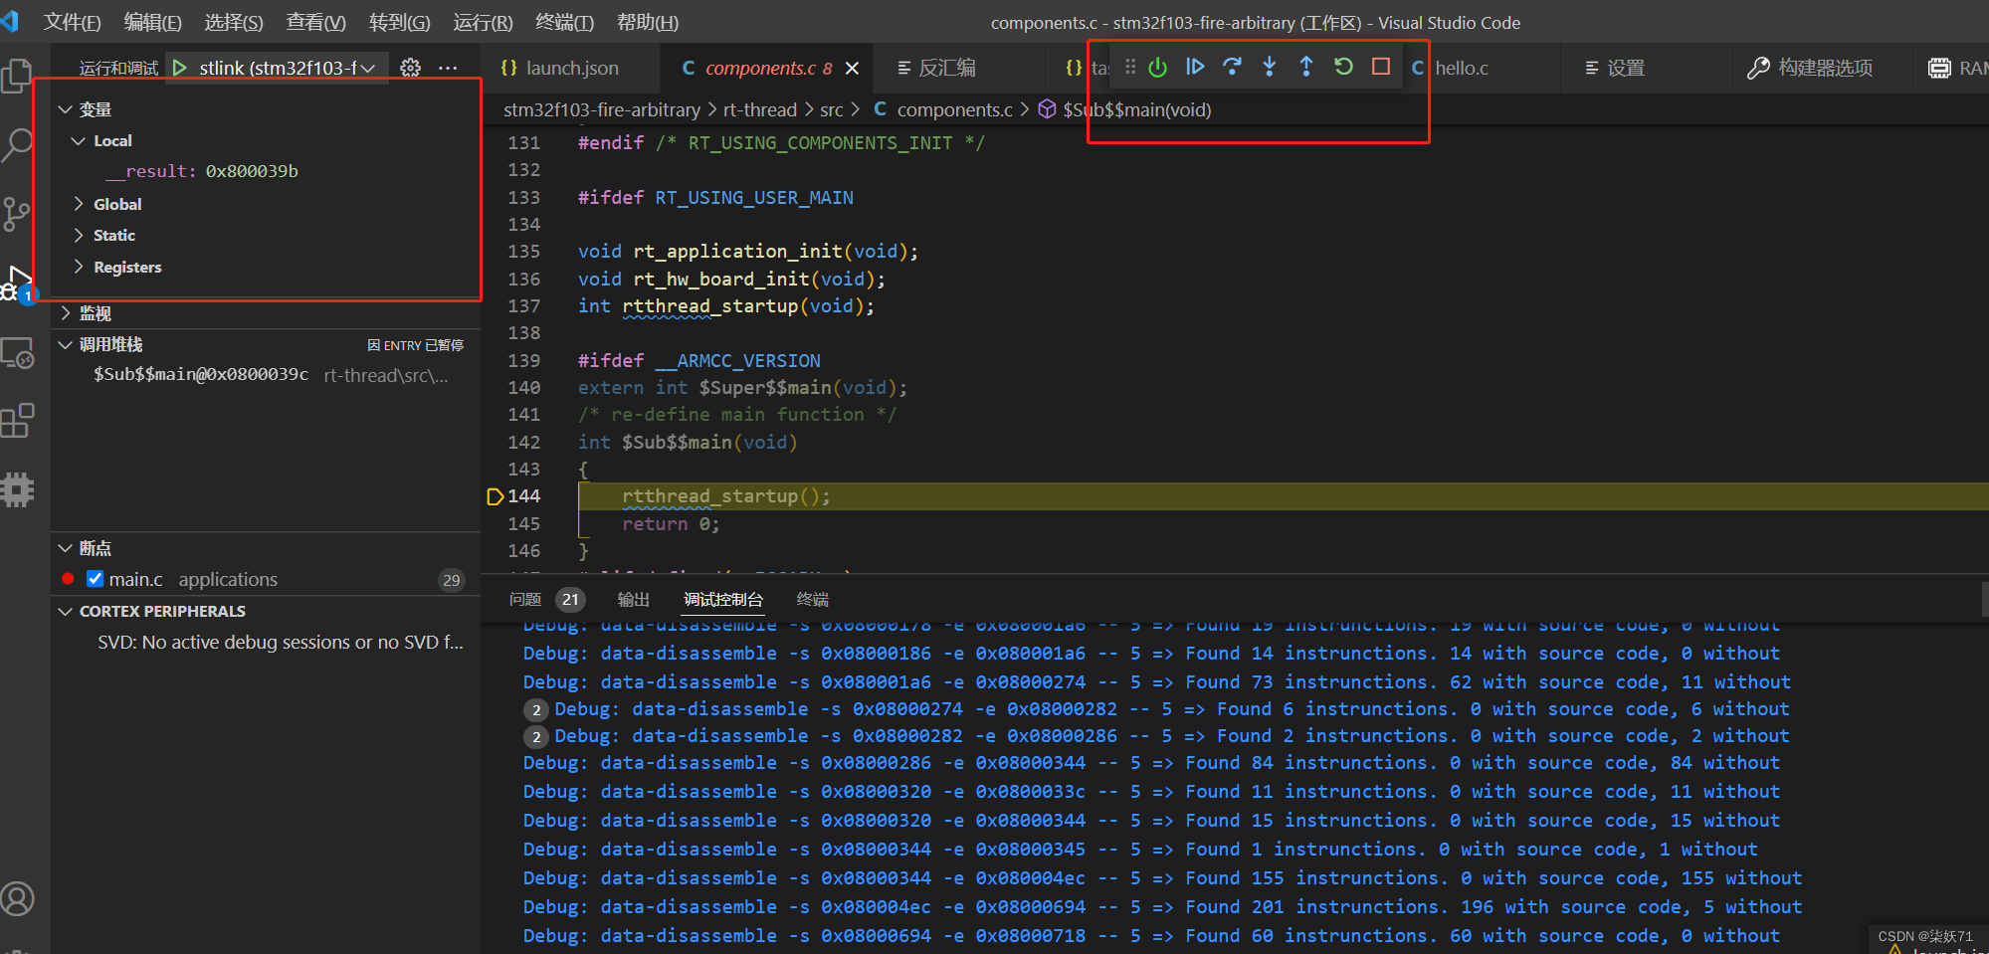Screen dimensions: 1989x954
Task: Open Extensions view in activity bar
Action: coord(17,421)
